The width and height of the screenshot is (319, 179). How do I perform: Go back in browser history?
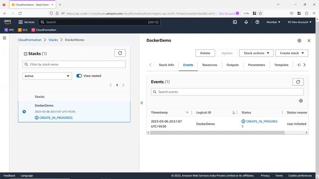click(x=5, y=13)
